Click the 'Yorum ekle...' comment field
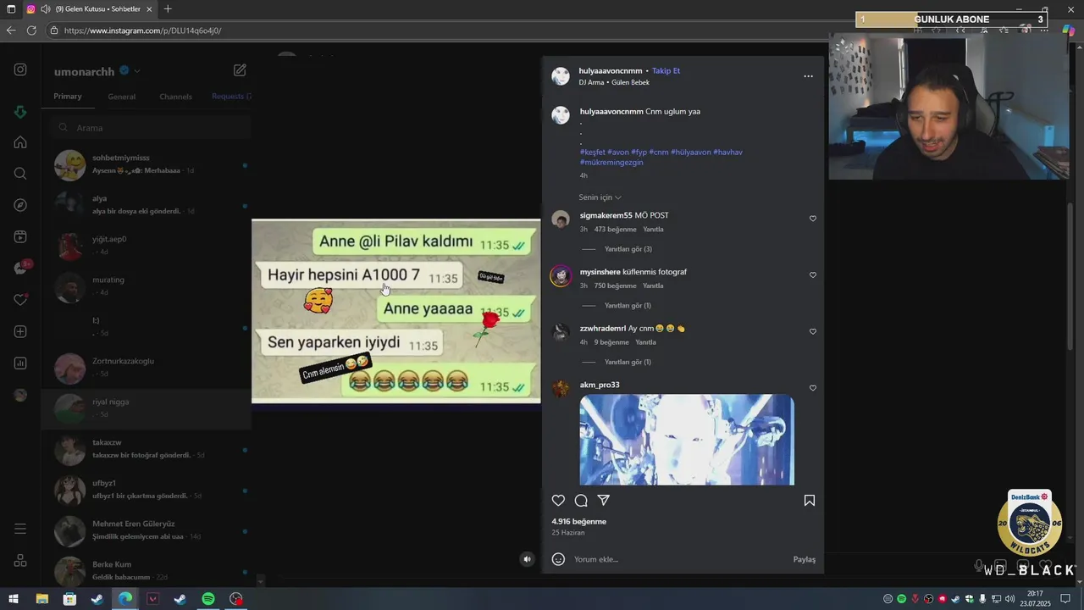The image size is (1084, 610). point(677,559)
